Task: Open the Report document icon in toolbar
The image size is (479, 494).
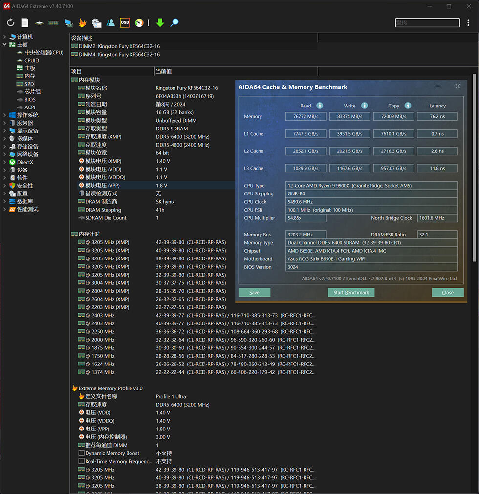Action: (24, 22)
